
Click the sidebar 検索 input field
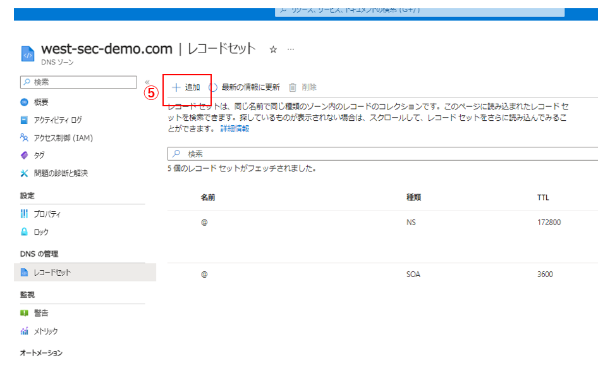tap(78, 82)
